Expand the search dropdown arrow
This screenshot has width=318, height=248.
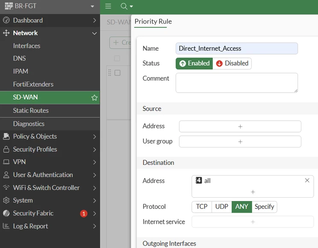click(x=131, y=6)
